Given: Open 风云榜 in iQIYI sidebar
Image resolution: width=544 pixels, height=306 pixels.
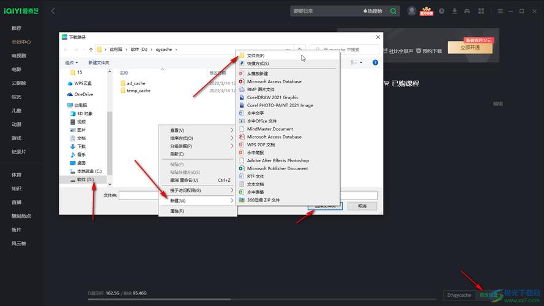Looking at the screenshot, I should 19,244.
